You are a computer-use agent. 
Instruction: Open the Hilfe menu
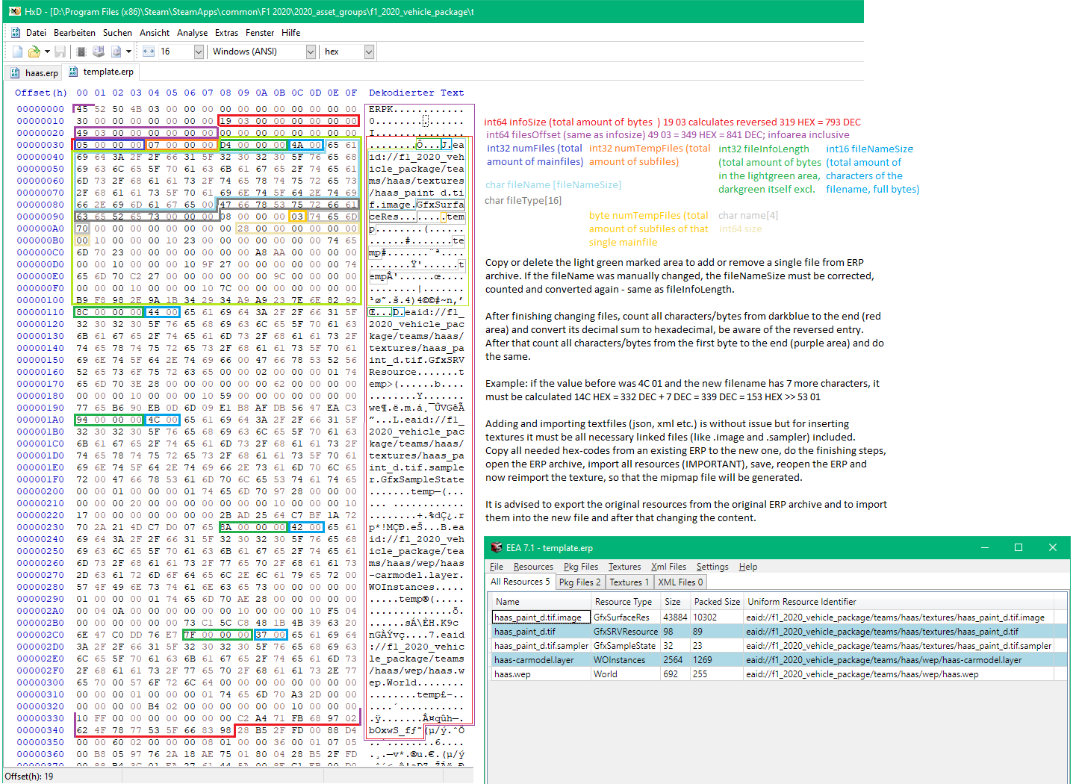291,33
